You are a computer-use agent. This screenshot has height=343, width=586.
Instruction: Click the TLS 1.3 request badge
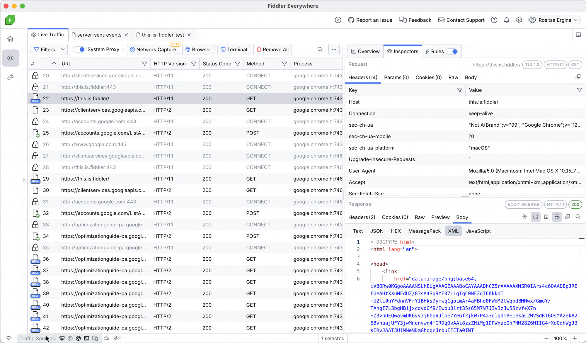coord(532,64)
